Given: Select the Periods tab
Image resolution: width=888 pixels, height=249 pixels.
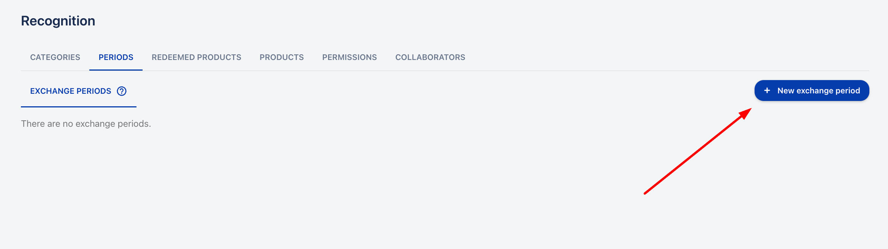Looking at the screenshot, I should pyautogui.click(x=116, y=57).
